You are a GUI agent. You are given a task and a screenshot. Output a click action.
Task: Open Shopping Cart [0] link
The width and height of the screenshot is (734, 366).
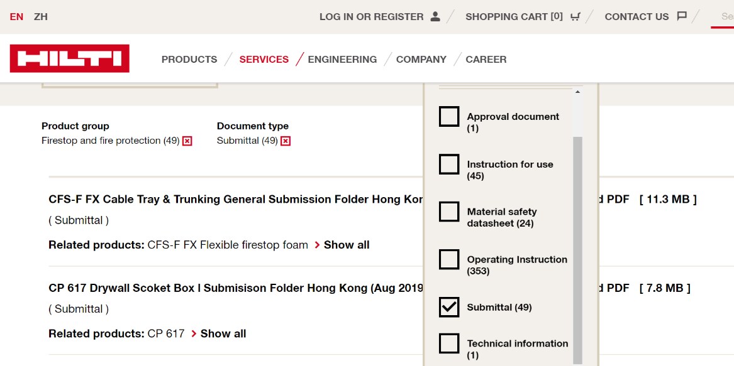pyautogui.click(x=514, y=17)
